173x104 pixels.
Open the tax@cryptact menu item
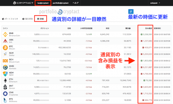(43, 3)
